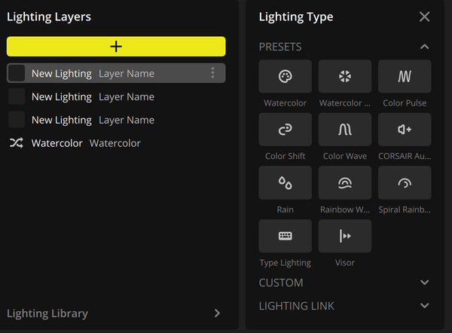Click the color swatch of highlighted New Lighting layer
Screen dimensions: 452x333
point(17,73)
